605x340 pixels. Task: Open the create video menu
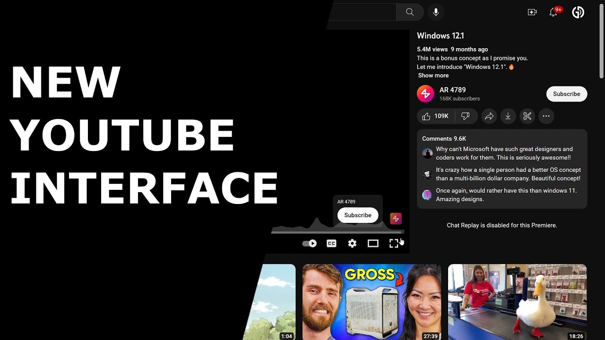[532, 12]
